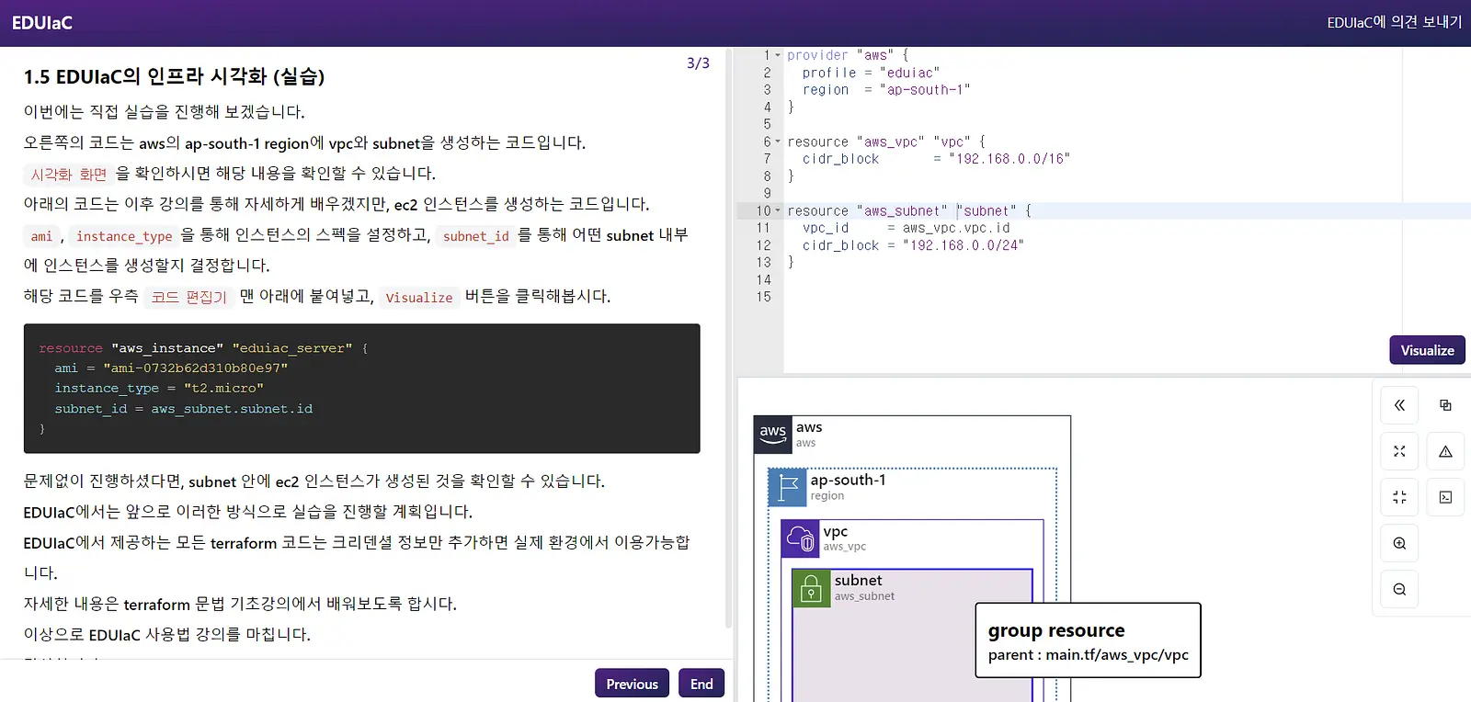Click the expand-all arrows icon

coord(1399,451)
